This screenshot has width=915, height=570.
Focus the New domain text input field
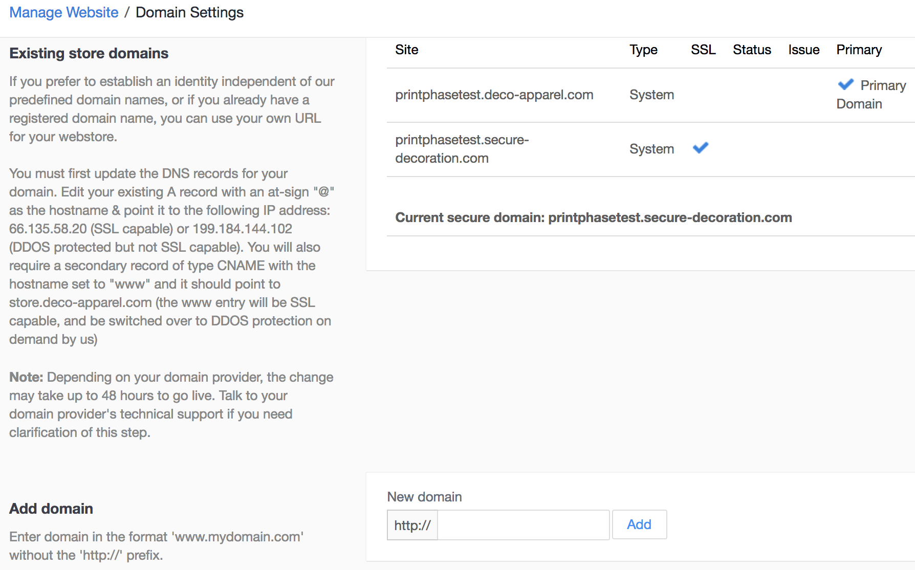coord(523,524)
